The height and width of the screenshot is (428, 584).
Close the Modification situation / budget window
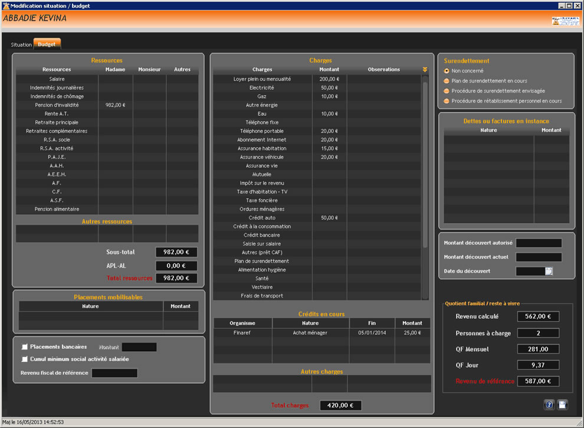578,5
